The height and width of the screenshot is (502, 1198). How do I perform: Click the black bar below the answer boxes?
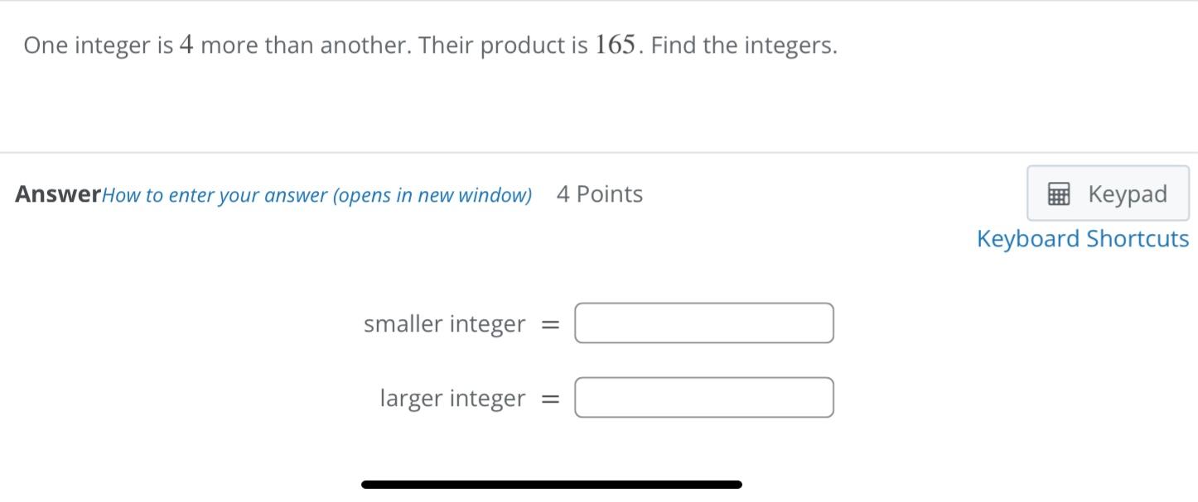click(549, 483)
